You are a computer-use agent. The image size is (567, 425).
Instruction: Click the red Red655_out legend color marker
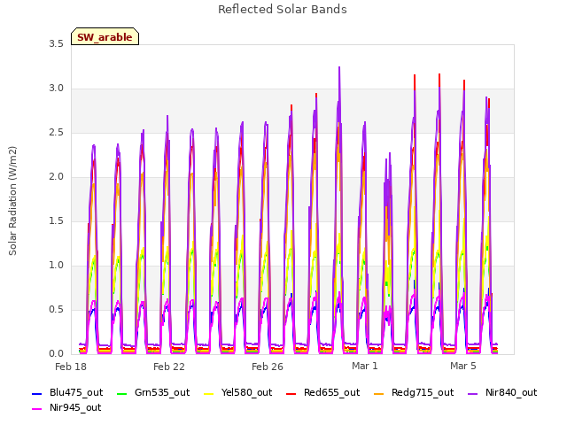pos(291,393)
